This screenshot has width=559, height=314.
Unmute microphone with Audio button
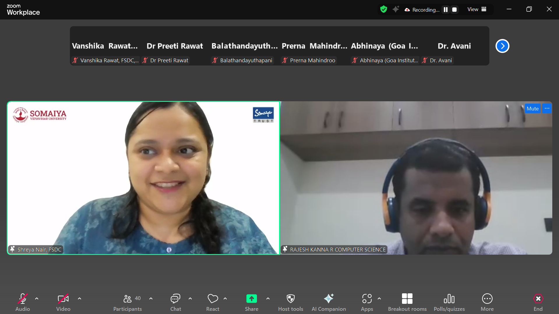pos(23,302)
